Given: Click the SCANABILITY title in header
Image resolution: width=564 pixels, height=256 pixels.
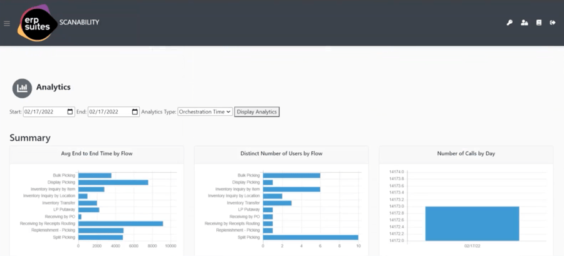Looking at the screenshot, I should coord(79,23).
